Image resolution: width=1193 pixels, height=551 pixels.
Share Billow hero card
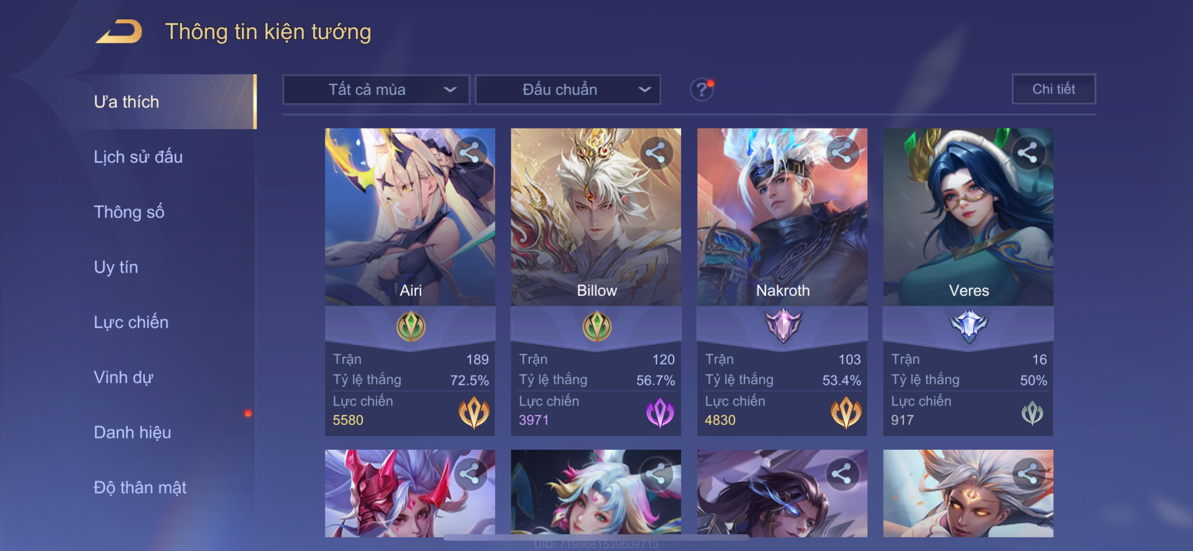[x=656, y=153]
